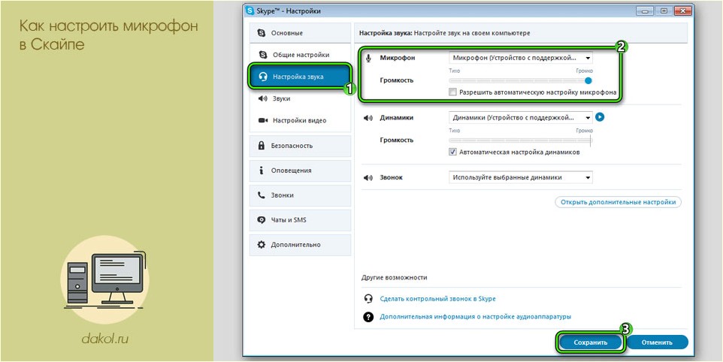723x362 pixels.
Task: Open the Основные settings section
Action: point(300,33)
